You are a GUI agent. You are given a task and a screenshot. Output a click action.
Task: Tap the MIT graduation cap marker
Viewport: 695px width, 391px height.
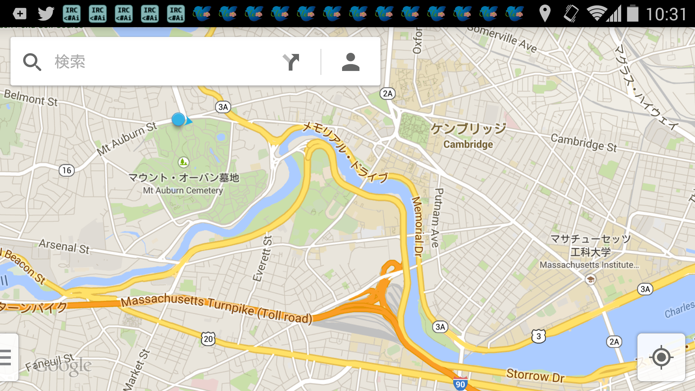pos(590,279)
